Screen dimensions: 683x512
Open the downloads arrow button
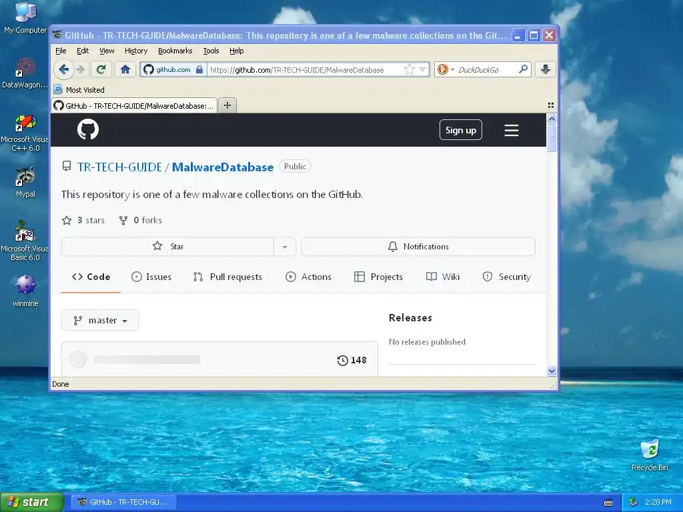click(546, 69)
